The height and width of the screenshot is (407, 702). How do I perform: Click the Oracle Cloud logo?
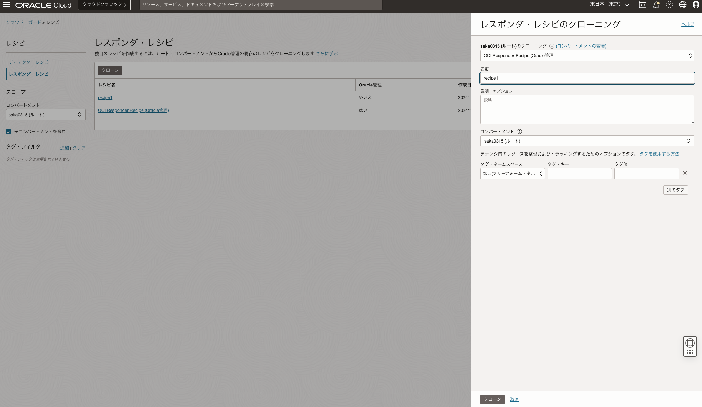click(x=43, y=5)
